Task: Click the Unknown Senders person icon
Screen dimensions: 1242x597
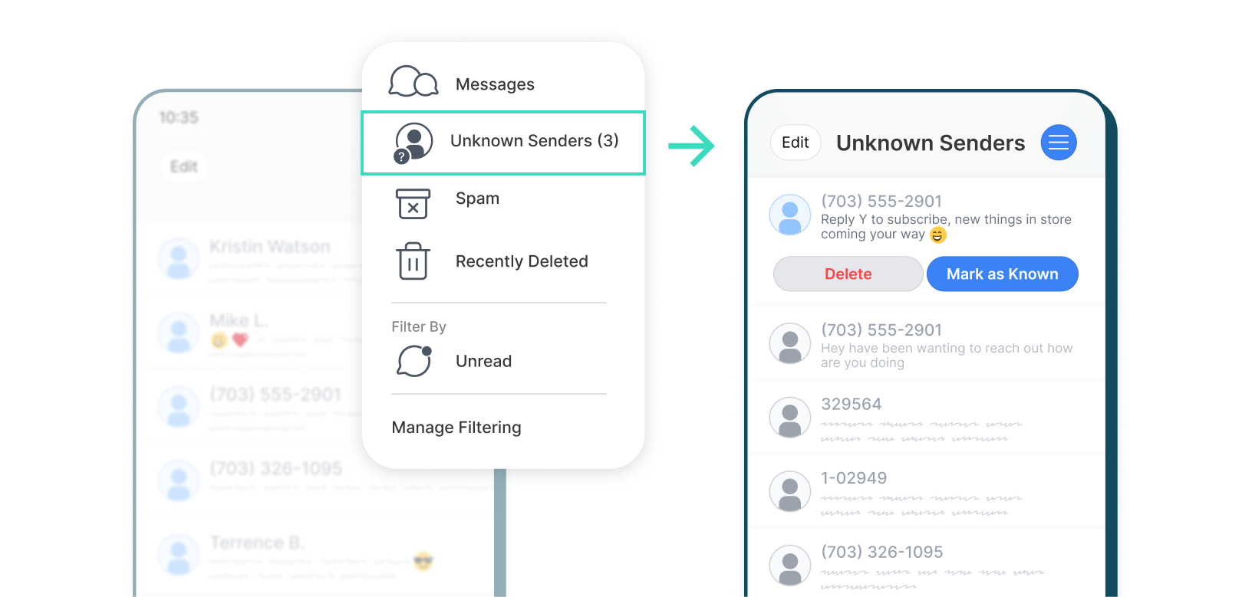Action: point(413,142)
